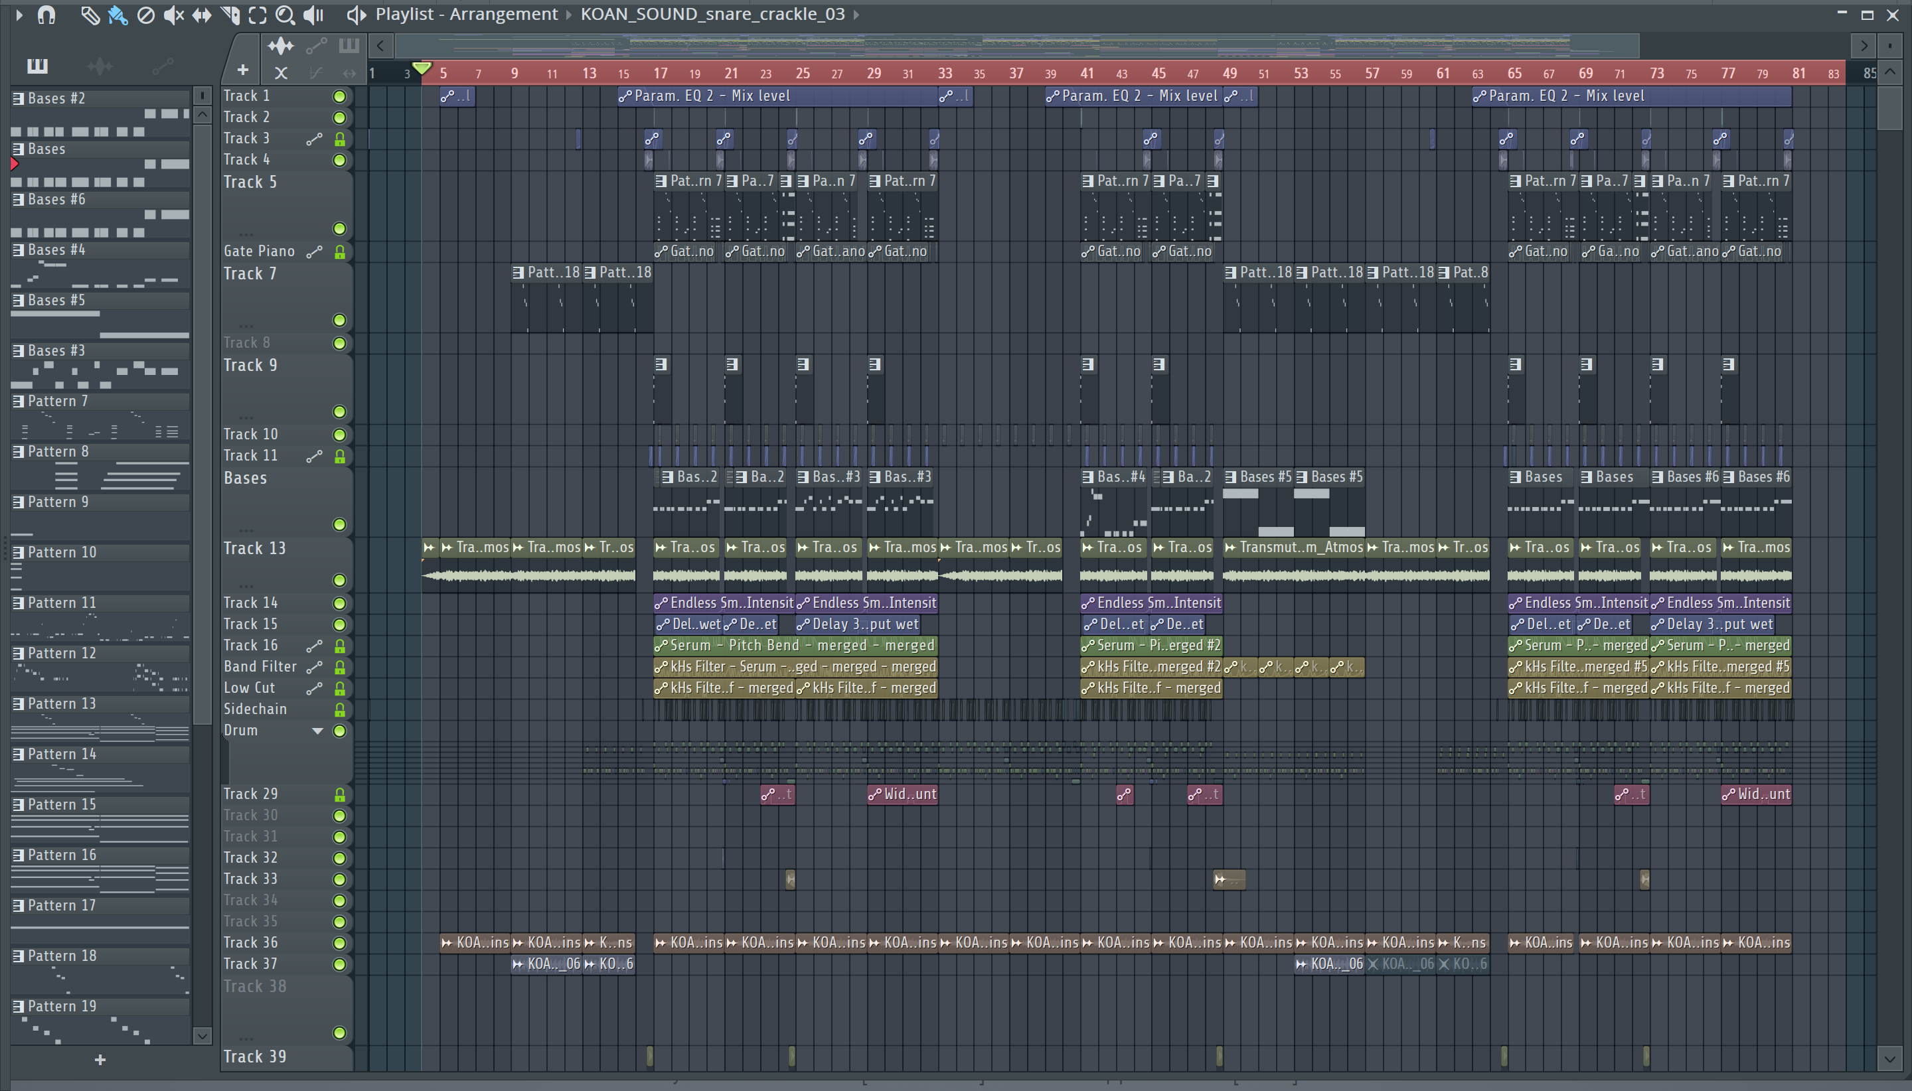This screenshot has width=1912, height=1091.
Task: Collapse the Drum track group arrow
Action: (x=317, y=731)
